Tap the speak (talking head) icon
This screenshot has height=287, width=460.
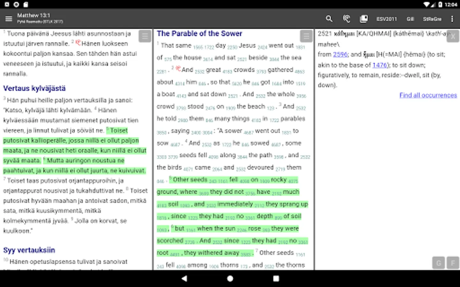tap(346, 19)
